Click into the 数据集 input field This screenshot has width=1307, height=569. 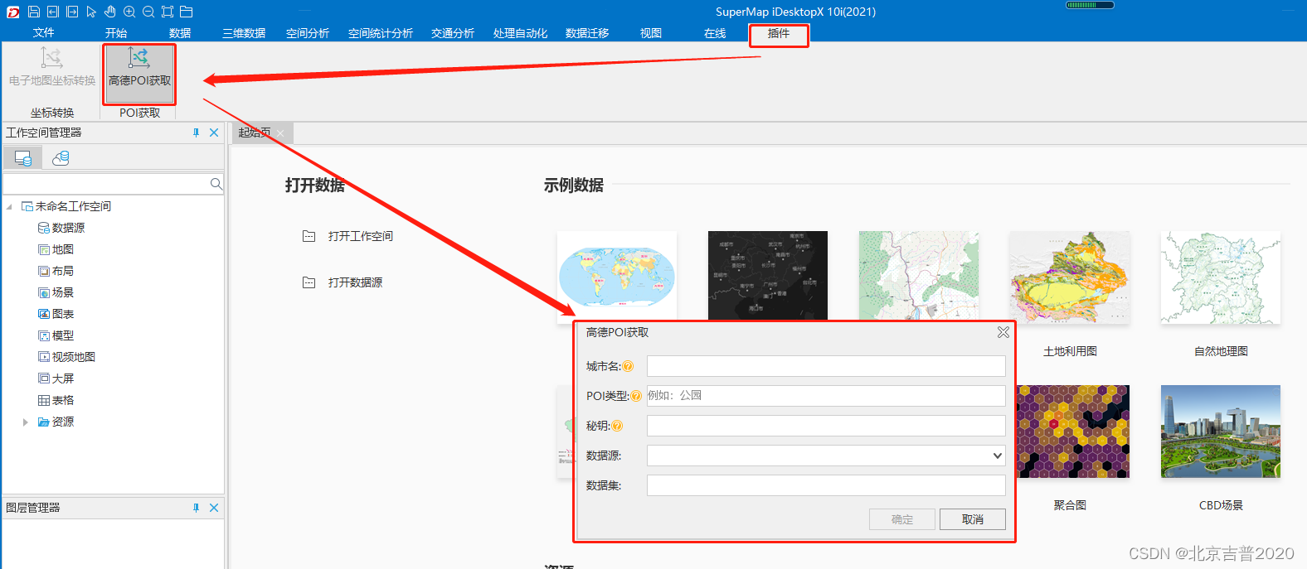pyautogui.click(x=826, y=485)
